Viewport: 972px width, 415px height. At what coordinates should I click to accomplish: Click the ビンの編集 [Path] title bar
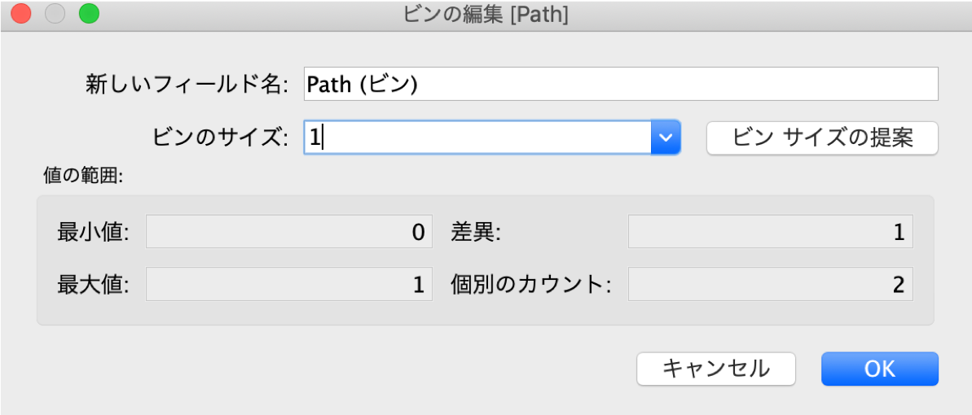point(486,14)
